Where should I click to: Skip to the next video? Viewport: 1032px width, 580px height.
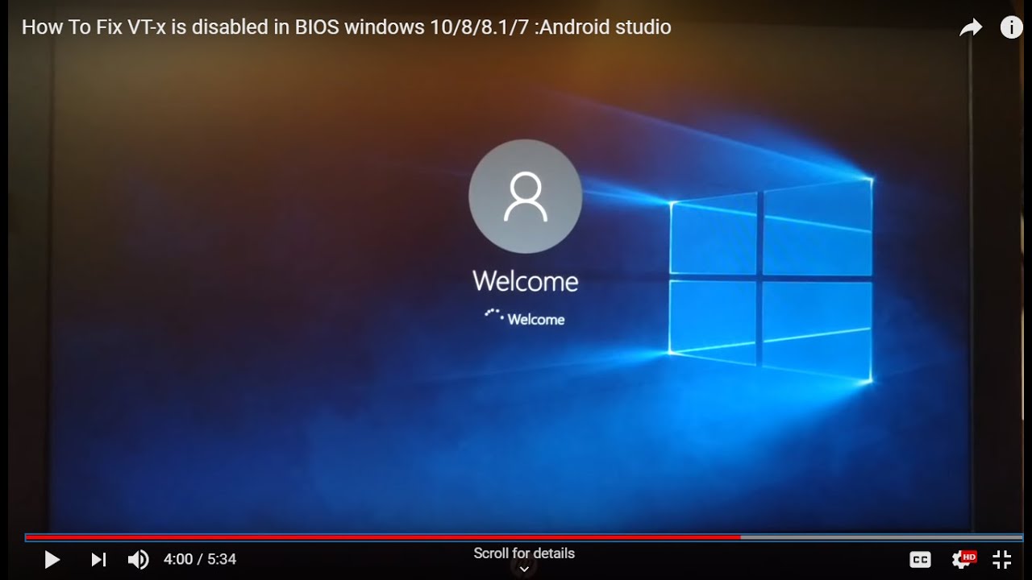tap(98, 559)
